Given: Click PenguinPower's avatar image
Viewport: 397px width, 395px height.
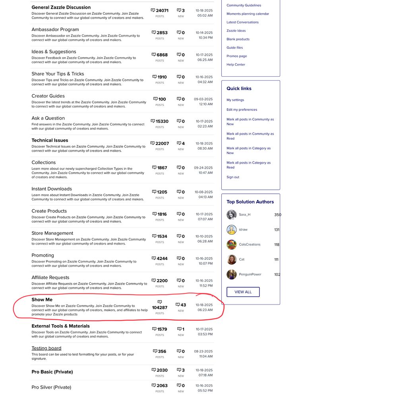Looking at the screenshot, I should (231, 274).
